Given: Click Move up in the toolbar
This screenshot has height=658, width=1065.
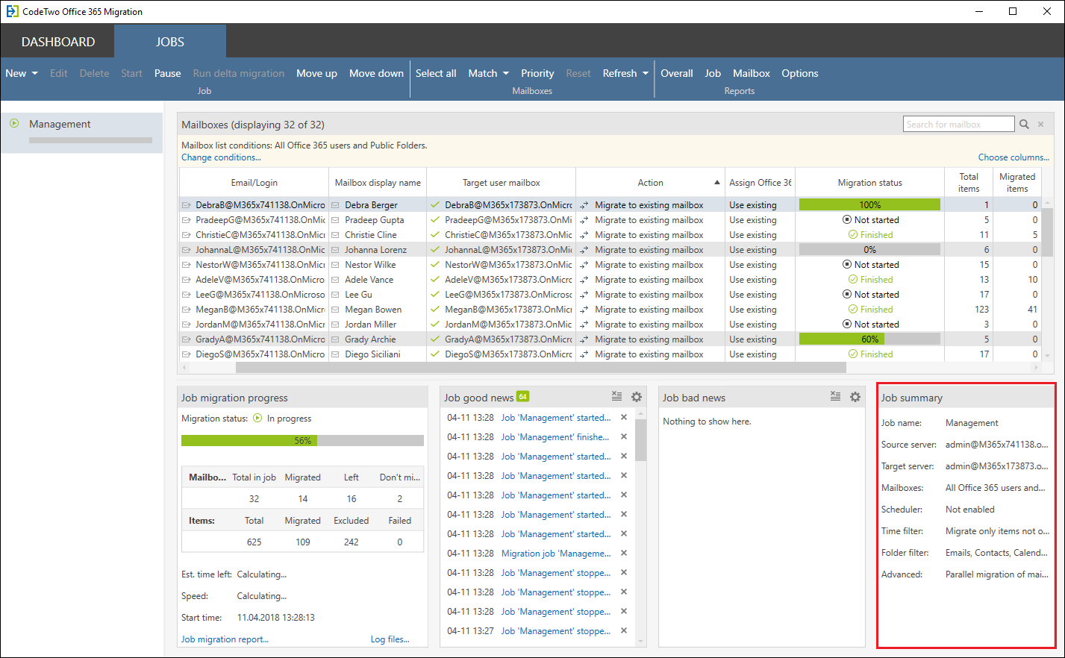Looking at the screenshot, I should [x=316, y=73].
